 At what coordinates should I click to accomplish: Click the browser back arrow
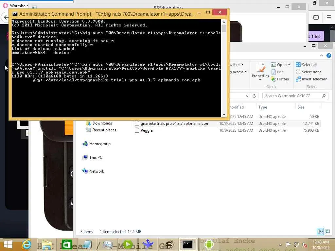click(6, 17)
